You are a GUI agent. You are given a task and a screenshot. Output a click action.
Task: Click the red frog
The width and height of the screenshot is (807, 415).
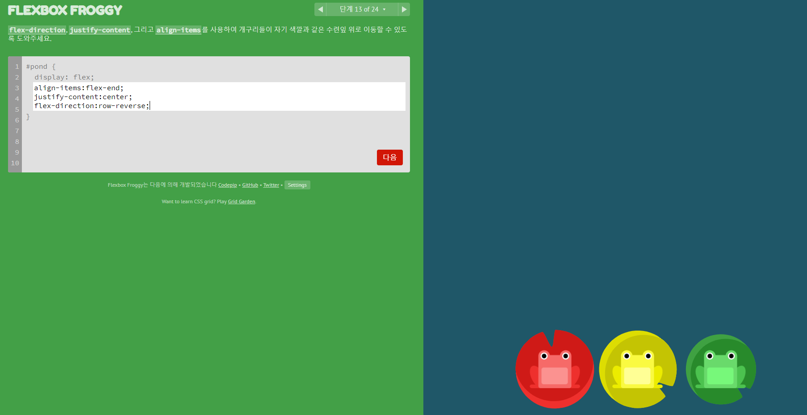(555, 369)
